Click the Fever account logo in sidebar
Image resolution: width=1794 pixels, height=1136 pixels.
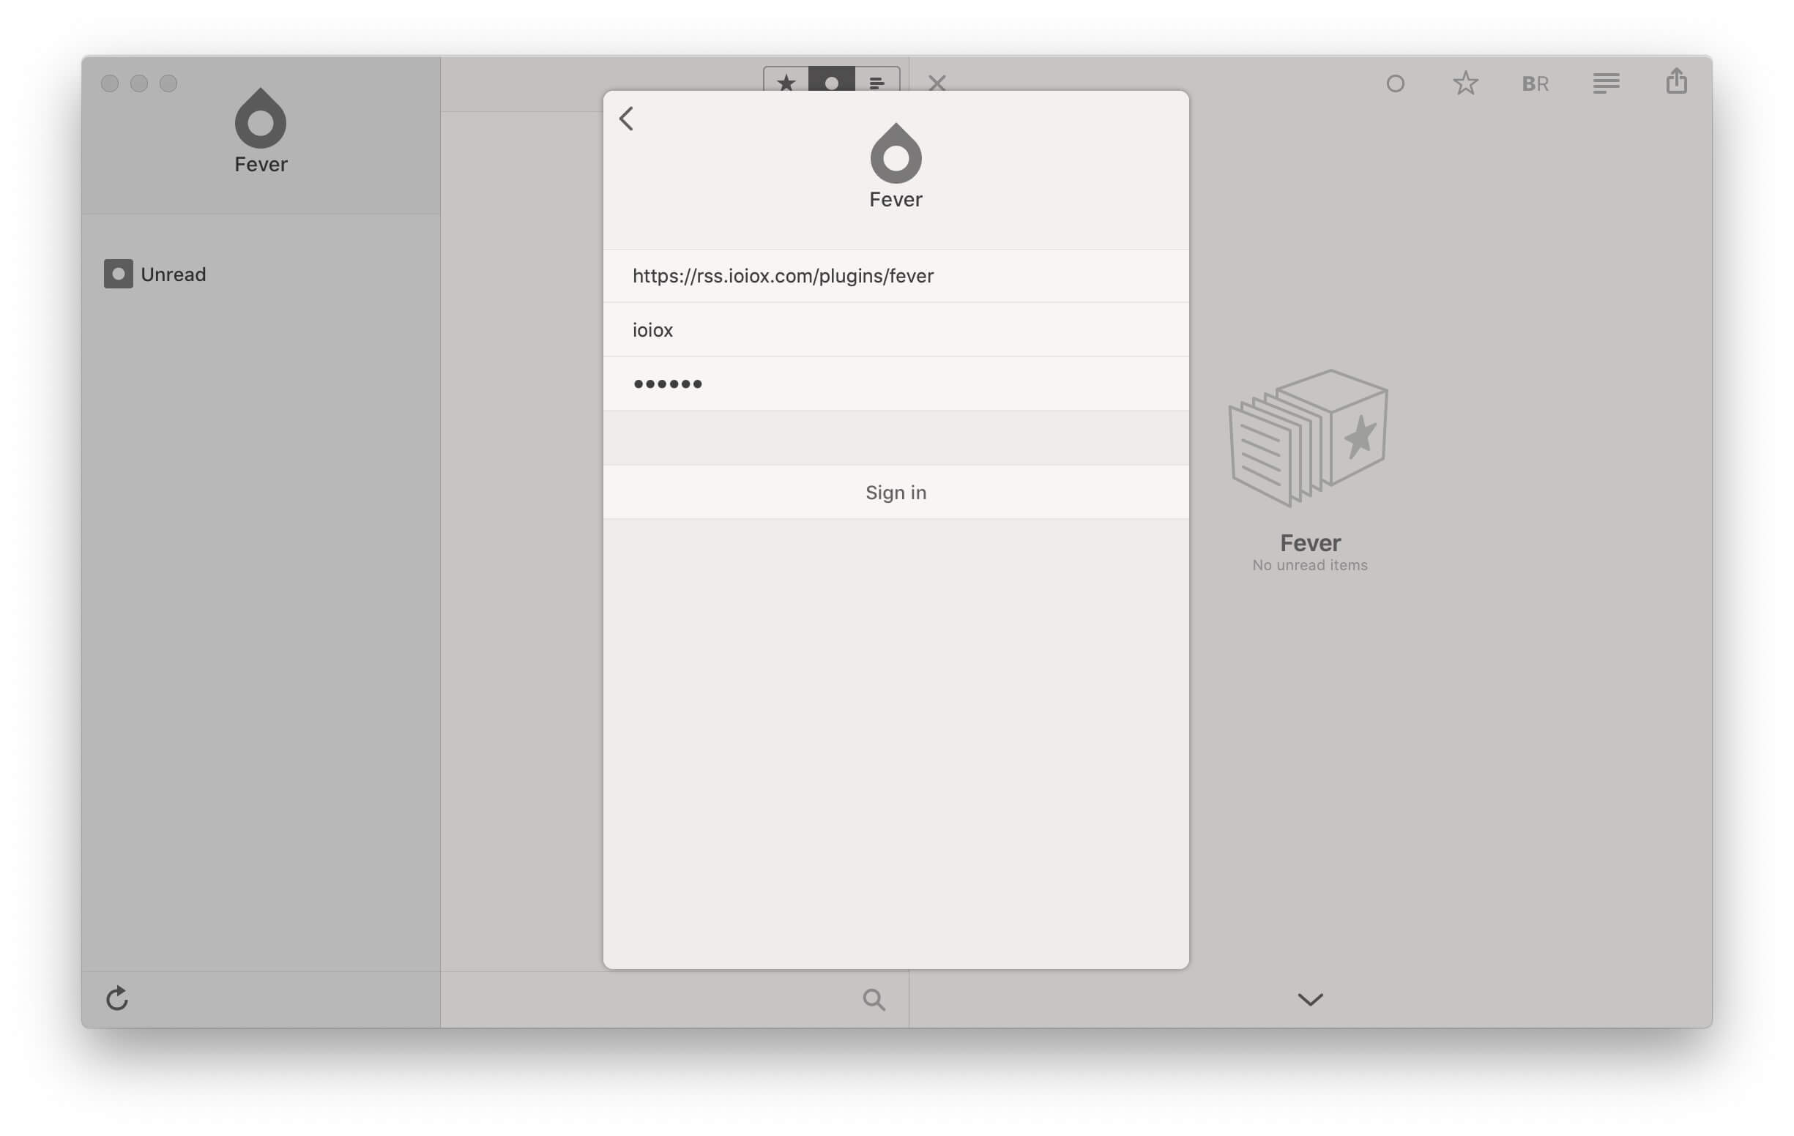(261, 118)
